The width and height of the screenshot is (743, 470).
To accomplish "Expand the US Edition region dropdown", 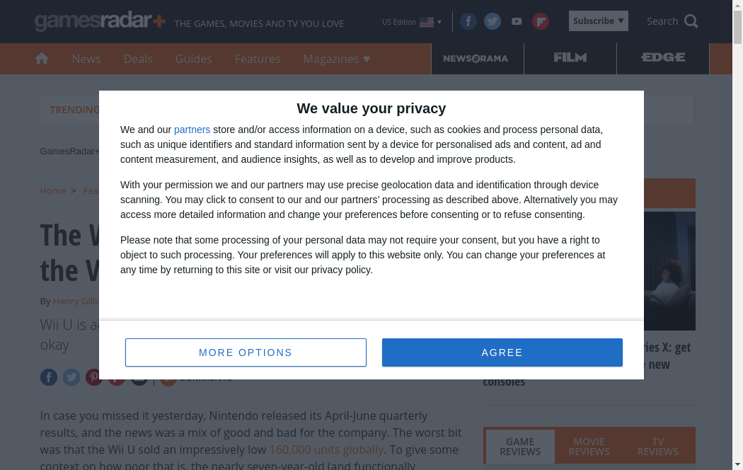I will coord(412,22).
